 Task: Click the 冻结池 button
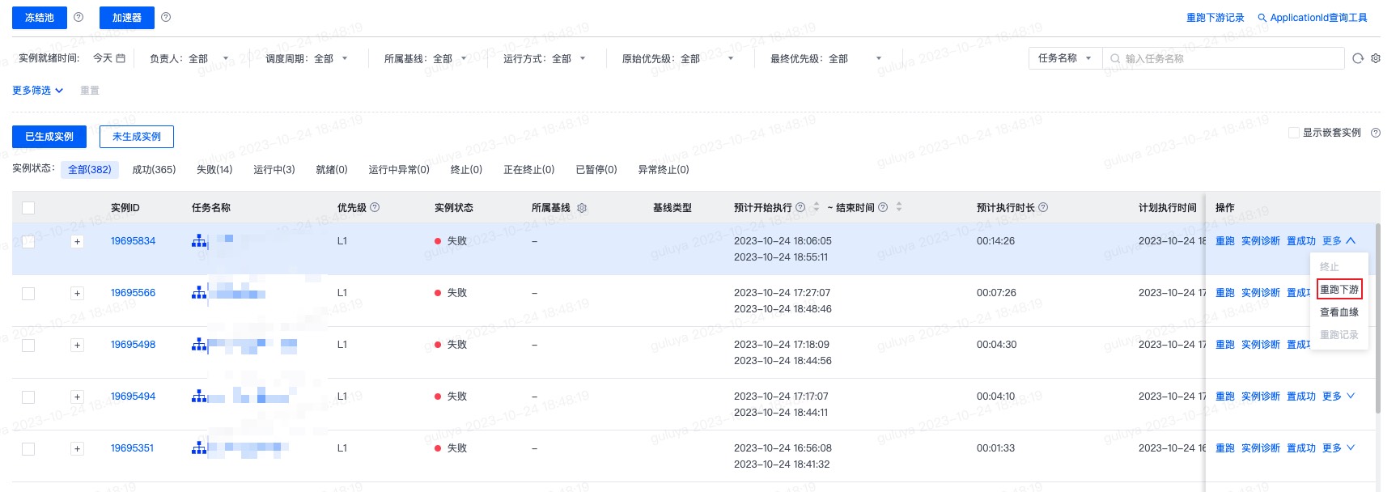[x=40, y=17]
